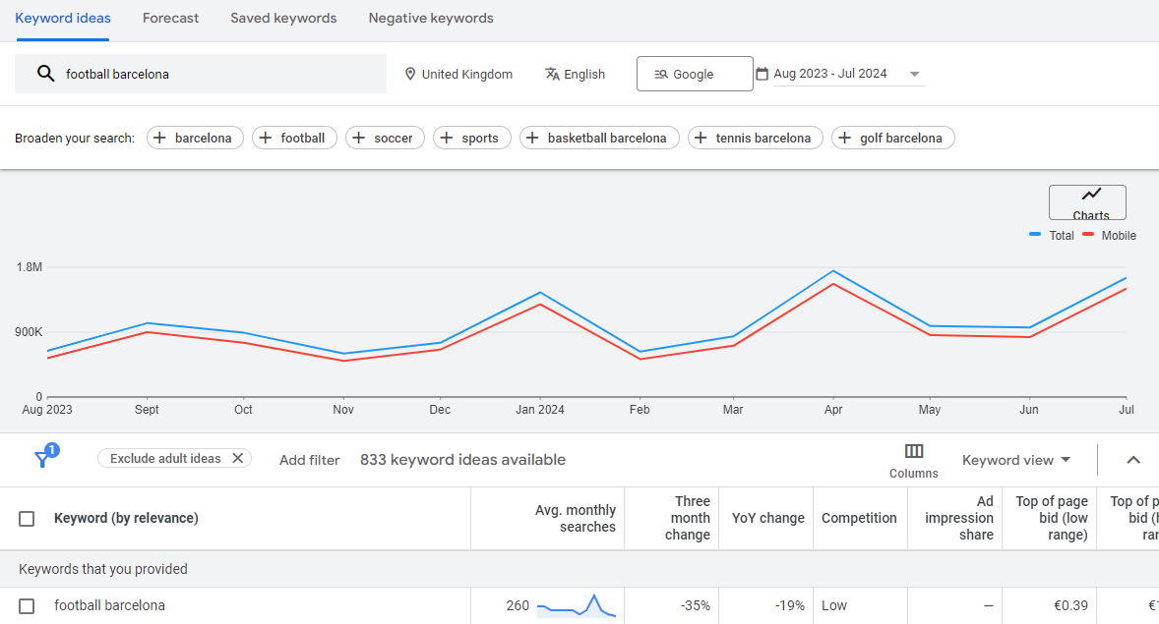Screen dimensions: 1159x624
Task: Add the sports broaden suggestion chip
Action: click(471, 139)
